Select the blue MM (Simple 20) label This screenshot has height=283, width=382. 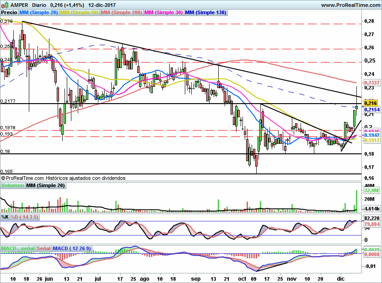tap(39, 13)
